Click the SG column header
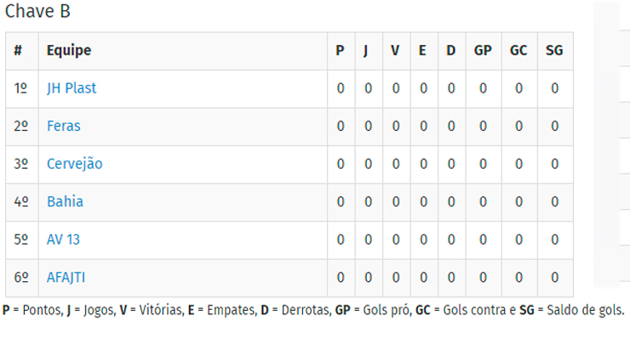 (554, 50)
